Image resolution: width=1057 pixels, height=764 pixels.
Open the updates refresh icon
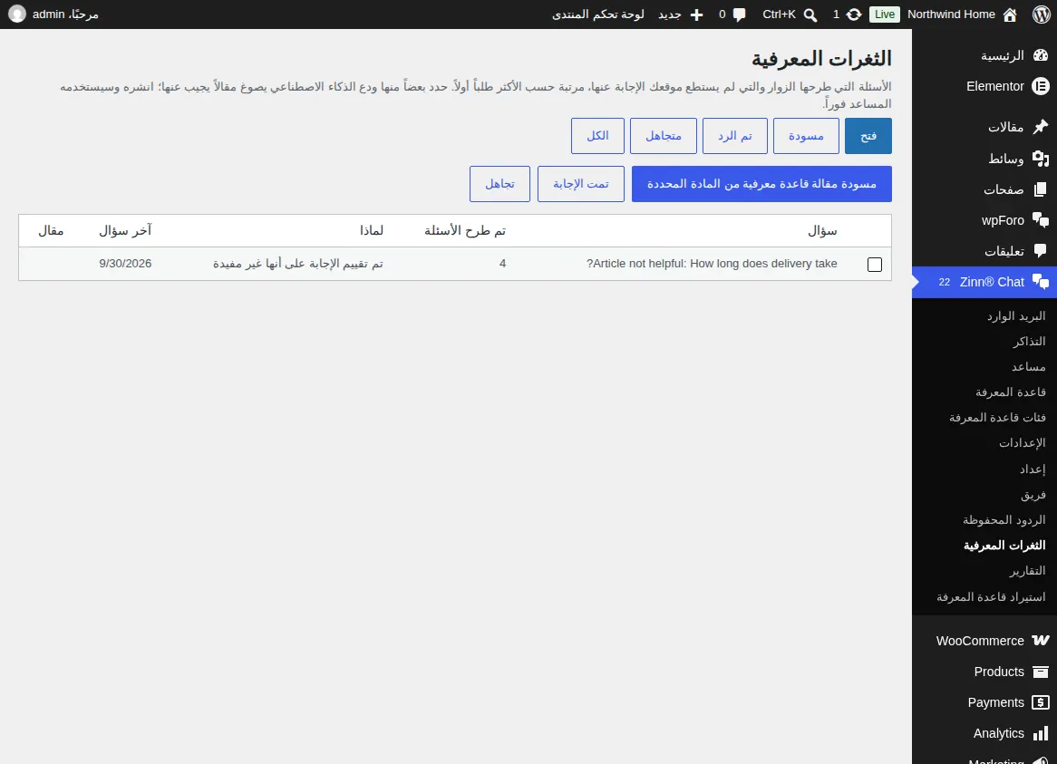point(853,15)
